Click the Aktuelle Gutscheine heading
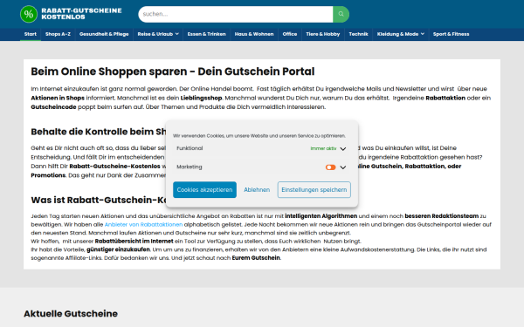The width and height of the screenshot is (524, 327). pyautogui.click(x=71, y=314)
